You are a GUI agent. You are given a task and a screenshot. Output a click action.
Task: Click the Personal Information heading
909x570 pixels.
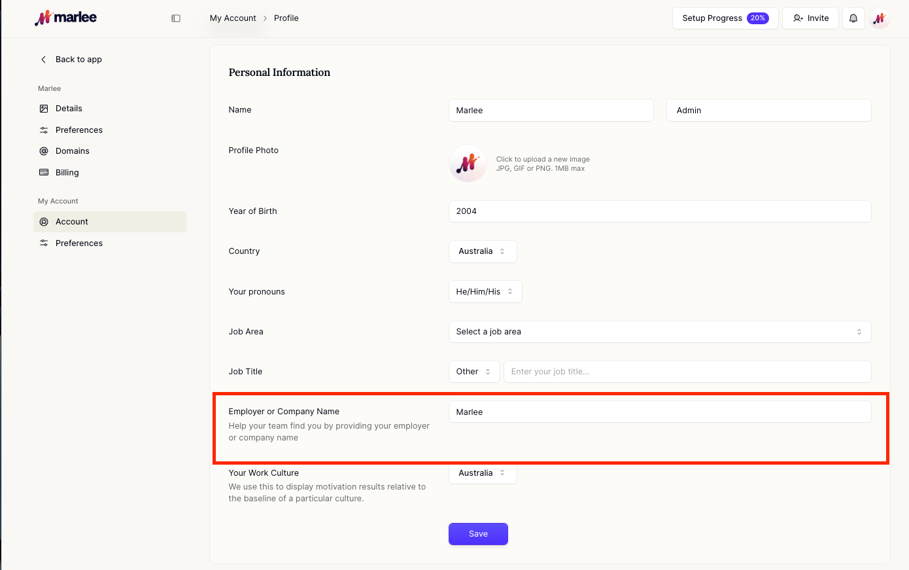pos(279,73)
